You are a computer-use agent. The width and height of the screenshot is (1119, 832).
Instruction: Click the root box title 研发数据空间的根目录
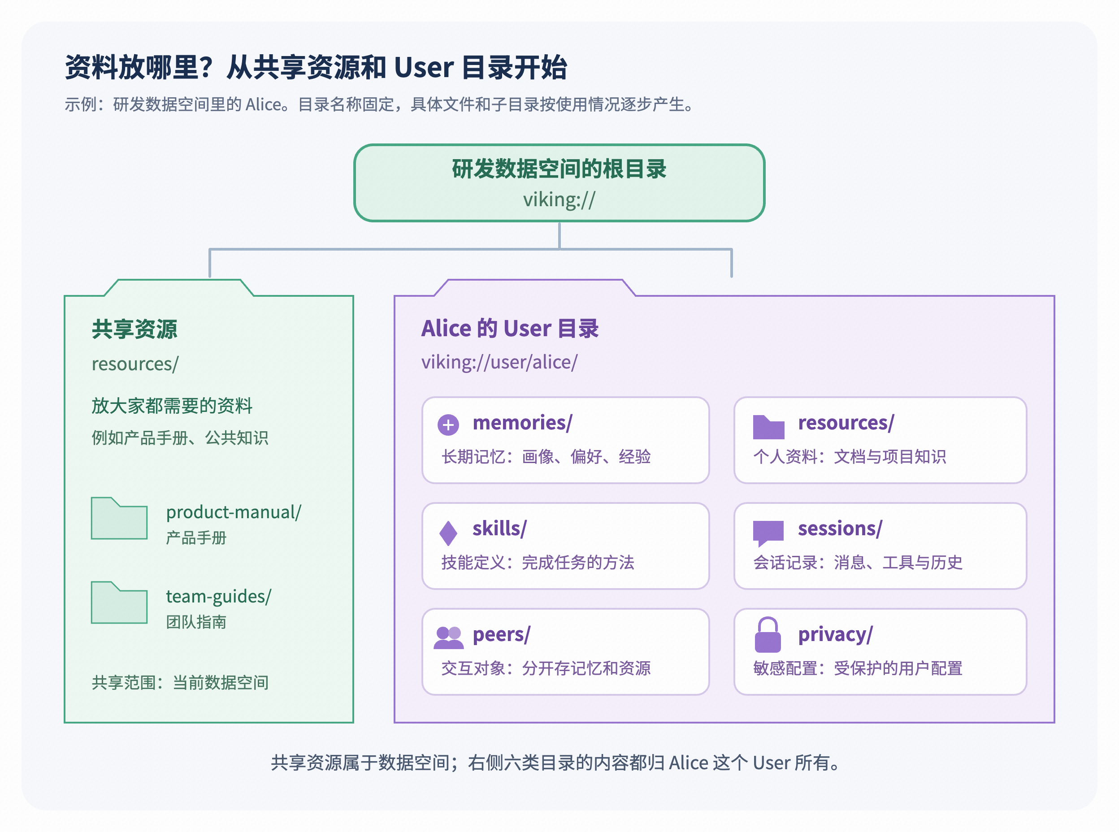pos(559,169)
